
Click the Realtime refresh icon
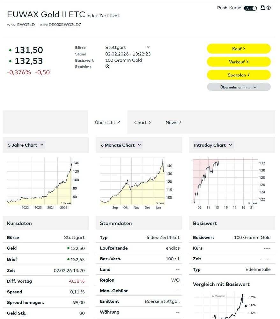pos(107,66)
